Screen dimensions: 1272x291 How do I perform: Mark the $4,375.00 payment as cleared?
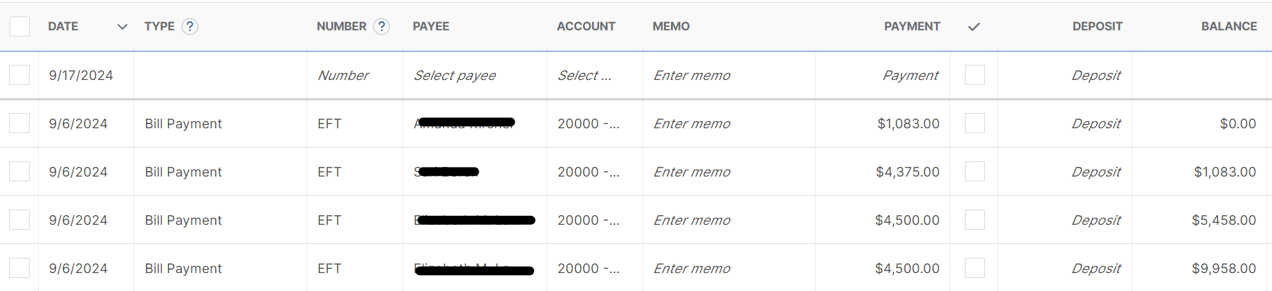pos(975,172)
